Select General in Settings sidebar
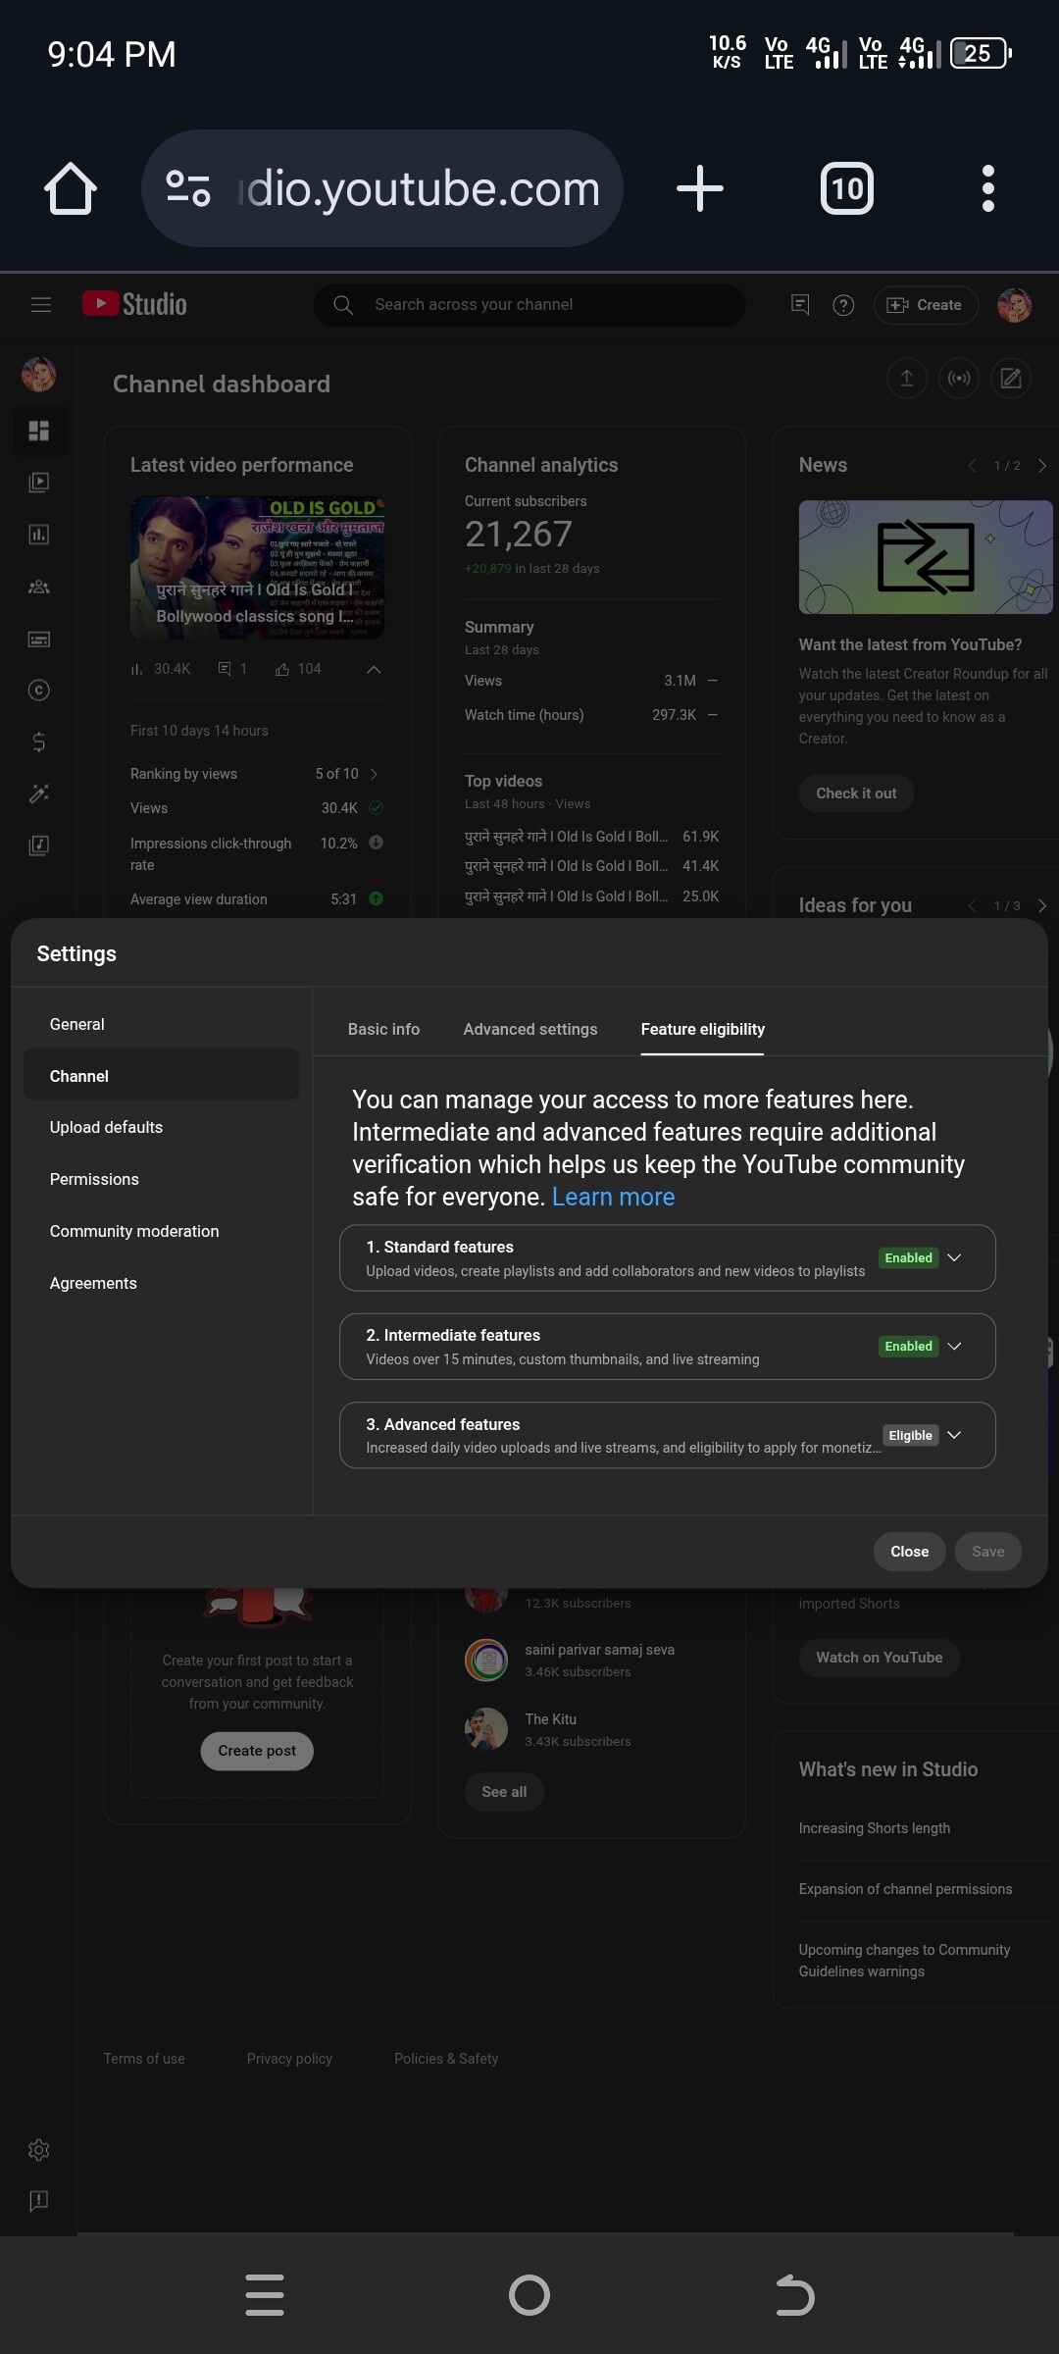The height and width of the screenshot is (2354, 1059). coord(161,1024)
